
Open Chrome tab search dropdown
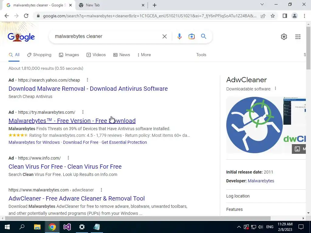click(262, 4)
